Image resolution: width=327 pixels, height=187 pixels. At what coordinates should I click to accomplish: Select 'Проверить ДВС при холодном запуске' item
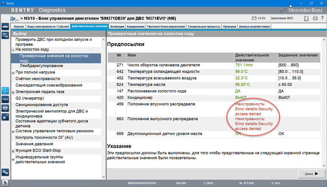[53, 42]
